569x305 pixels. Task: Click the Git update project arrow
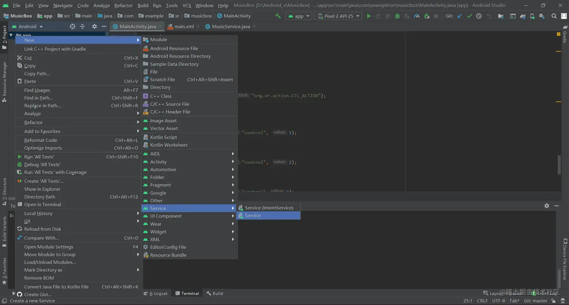[460, 16]
